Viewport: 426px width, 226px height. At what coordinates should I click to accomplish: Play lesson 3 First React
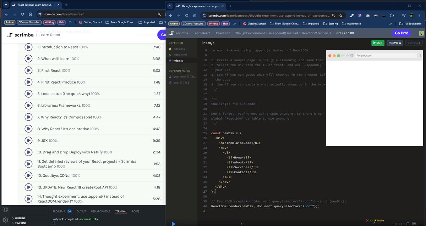[x=28, y=70]
